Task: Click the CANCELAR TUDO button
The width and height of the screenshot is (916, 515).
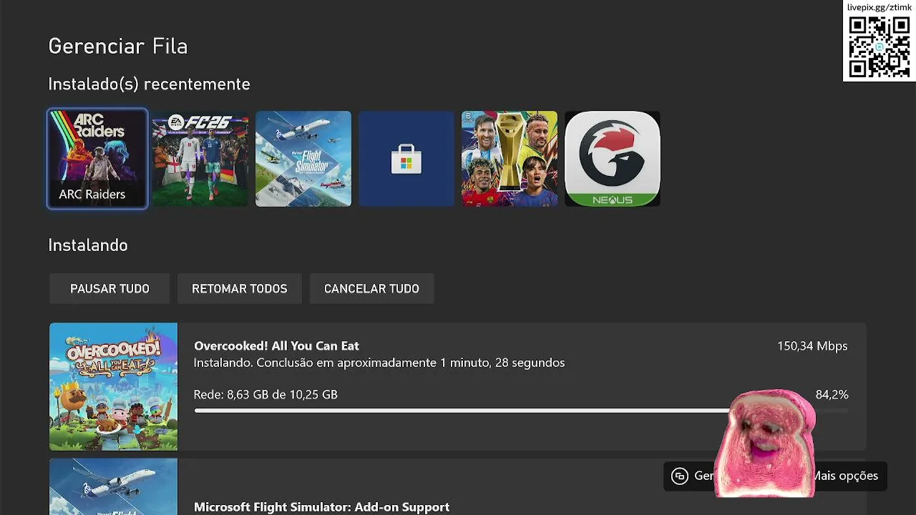Action: 371,289
